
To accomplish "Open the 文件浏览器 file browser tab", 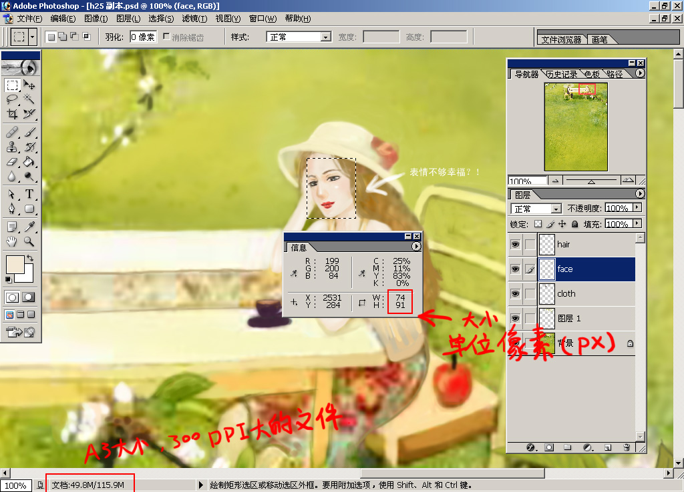I will (561, 39).
